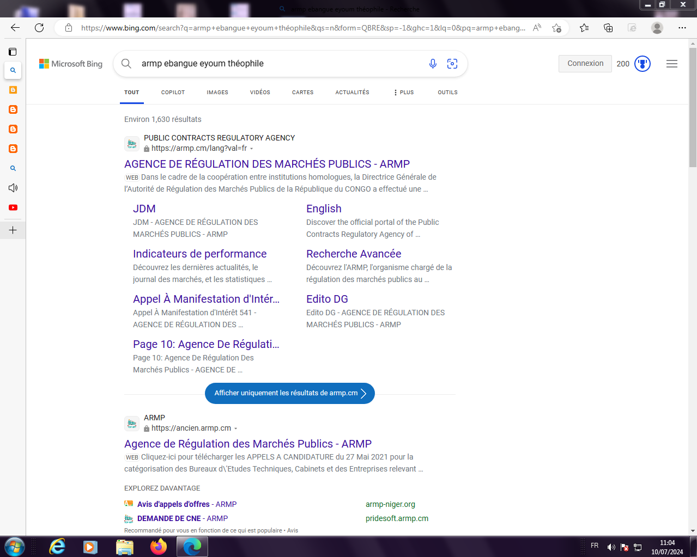View site information via the lock icon
Image resolution: width=697 pixels, height=557 pixels.
tap(69, 28)
